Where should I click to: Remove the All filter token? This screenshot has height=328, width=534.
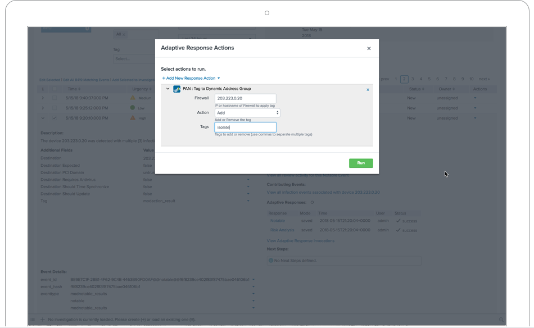click(x=124, y=34)
